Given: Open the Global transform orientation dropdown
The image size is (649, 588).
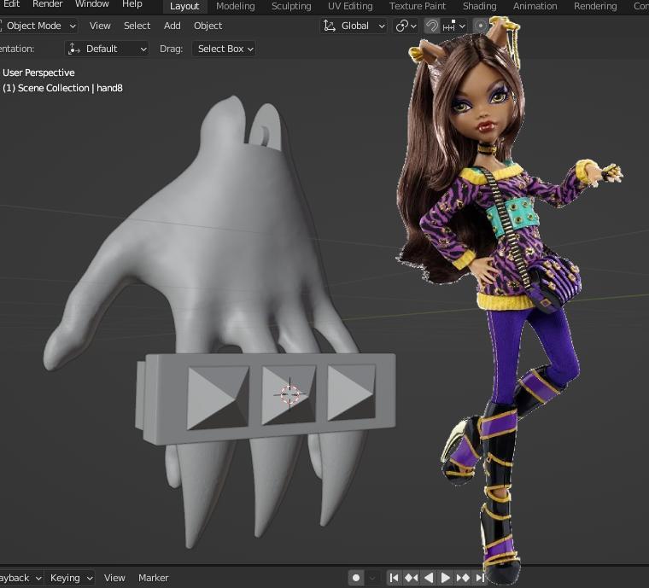Looking at the screenshot, I should 354,26.
